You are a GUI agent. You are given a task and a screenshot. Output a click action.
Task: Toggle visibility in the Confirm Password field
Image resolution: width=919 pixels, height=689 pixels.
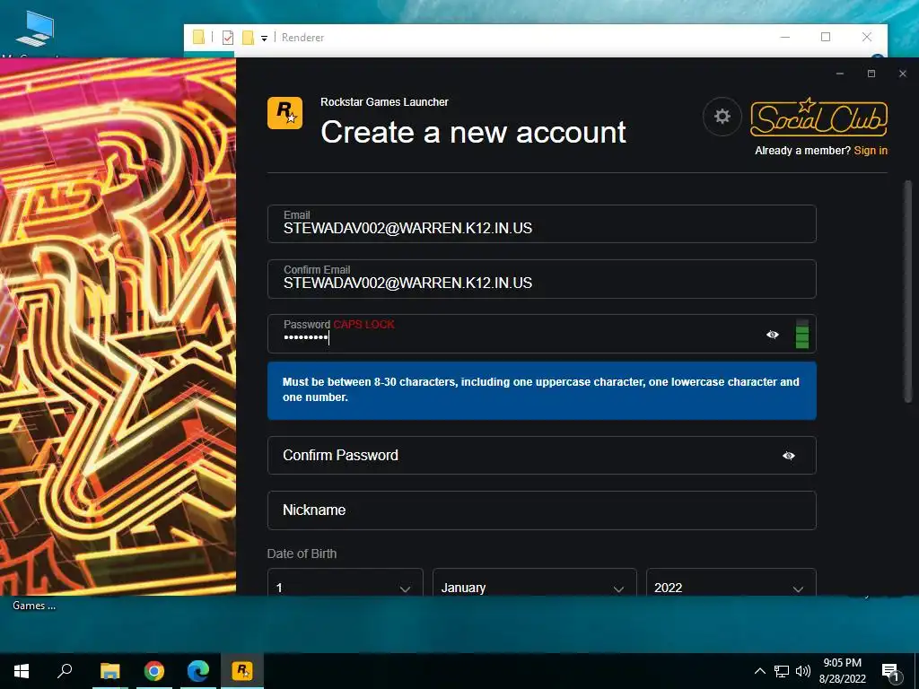[x=789, y=455]
